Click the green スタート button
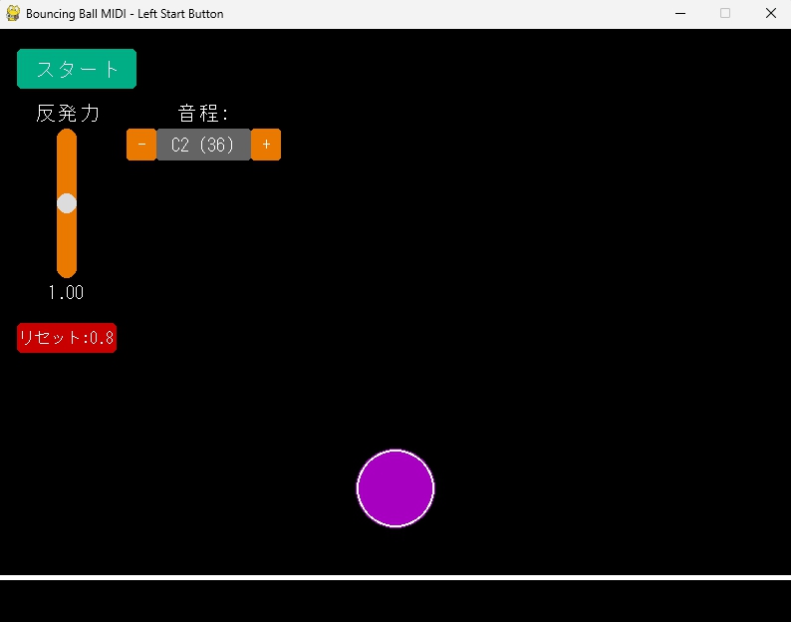This screenshot has height=622, width=791. point(77,69)
